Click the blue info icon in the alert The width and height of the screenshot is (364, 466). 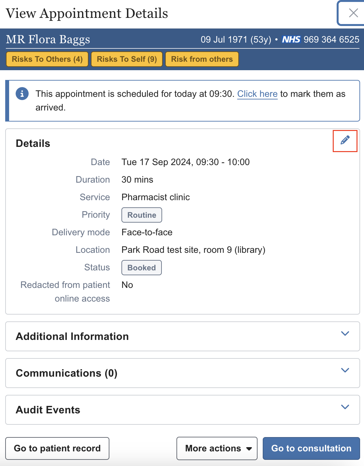(22, 94)
